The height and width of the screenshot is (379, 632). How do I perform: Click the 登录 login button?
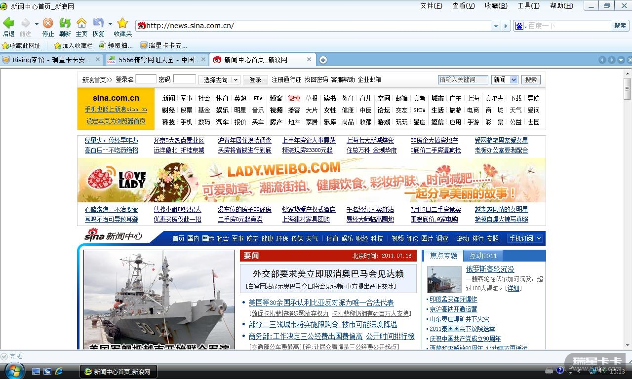click(x=255, y=79)
